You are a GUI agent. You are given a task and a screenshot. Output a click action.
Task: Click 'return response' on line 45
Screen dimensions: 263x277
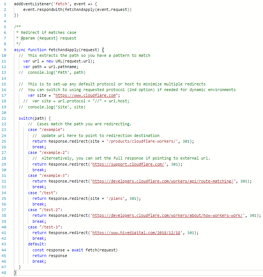tap(50, 256)
